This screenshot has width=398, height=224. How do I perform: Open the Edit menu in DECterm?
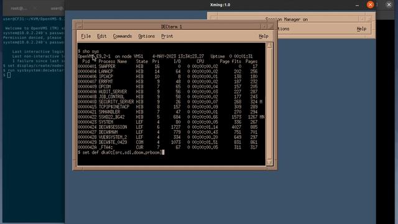point(102,36)
